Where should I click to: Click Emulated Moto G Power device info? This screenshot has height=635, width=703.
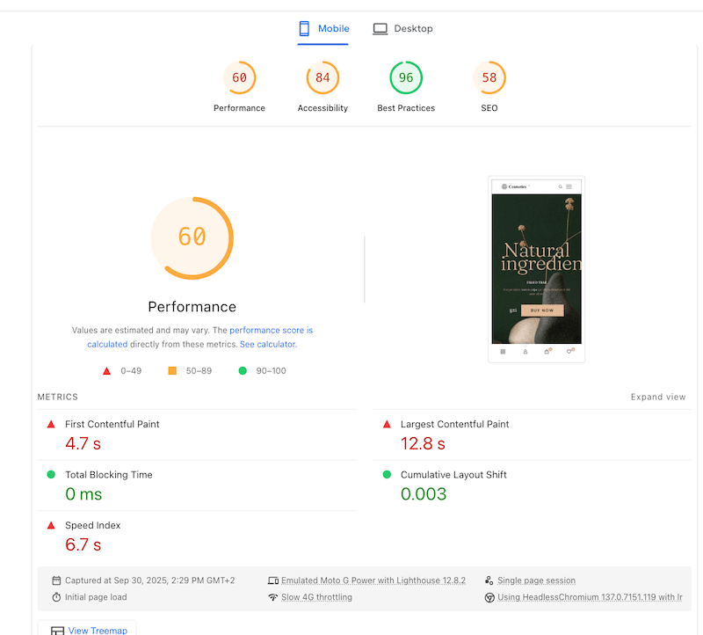[373, 580]
